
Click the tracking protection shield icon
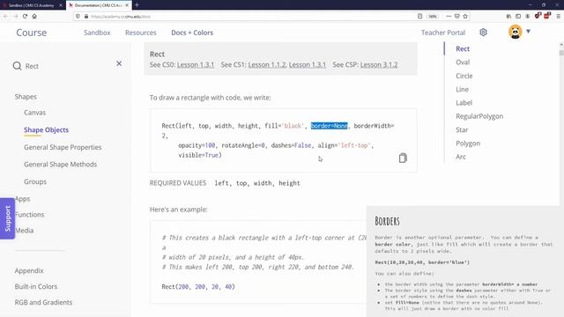pos(78,16)
